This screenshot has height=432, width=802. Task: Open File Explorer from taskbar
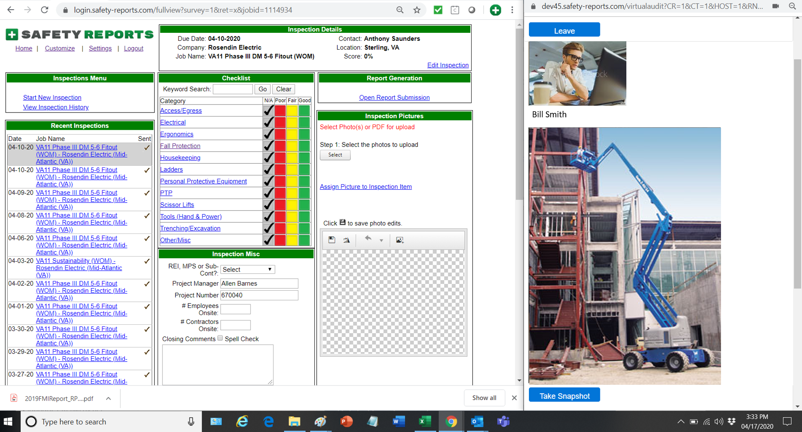pyautogui.click(x=294, y=422)
